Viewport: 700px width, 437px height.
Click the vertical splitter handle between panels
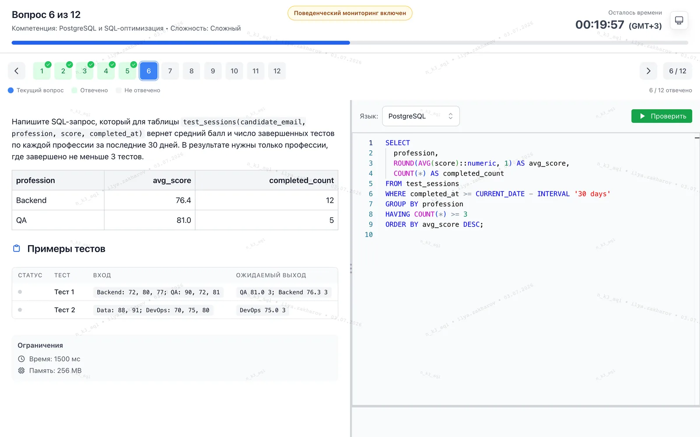pyautogui.click(x=351, y=268)
